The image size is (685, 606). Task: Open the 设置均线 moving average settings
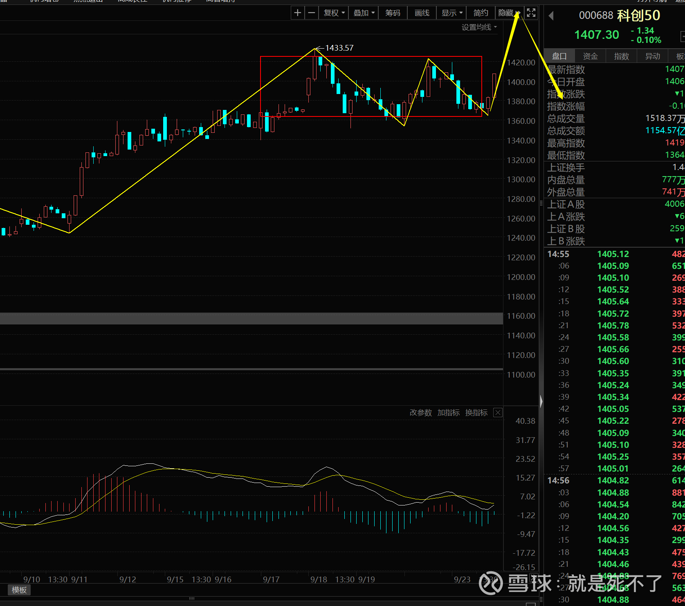pos(479,27)
